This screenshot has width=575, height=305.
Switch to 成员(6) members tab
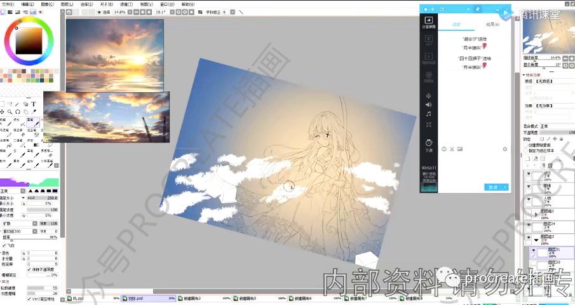(492, 25)
